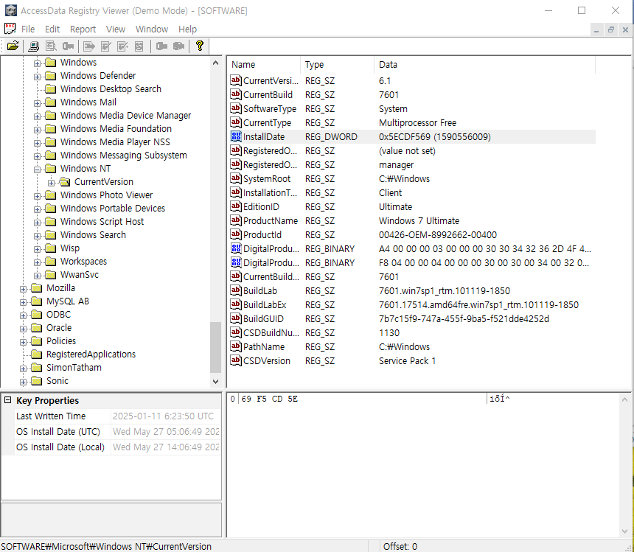
Task: Click the grayed document-with-magnifier toolbar icon
Action: click(x=51, y=46)
